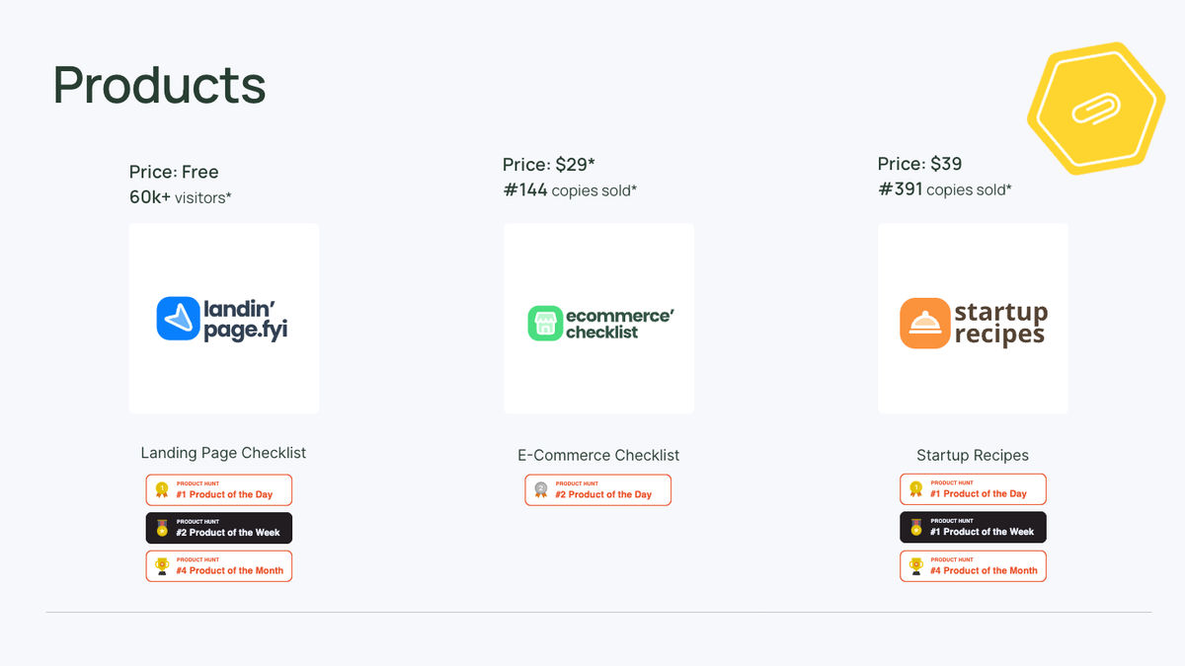
Task: Click the medal icon on Startup Recipes week badge
Action: point(915,527)
